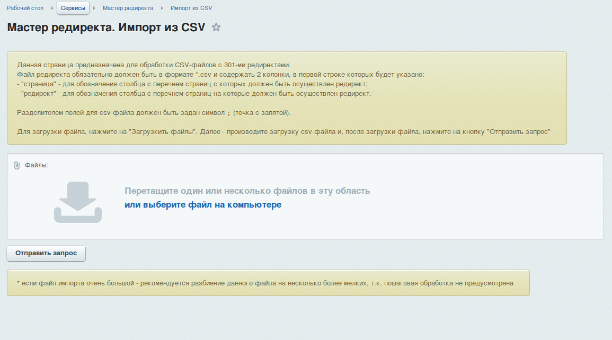The image size is (612, 340).
Task: Click the Файлы: label
Action: 37,165
